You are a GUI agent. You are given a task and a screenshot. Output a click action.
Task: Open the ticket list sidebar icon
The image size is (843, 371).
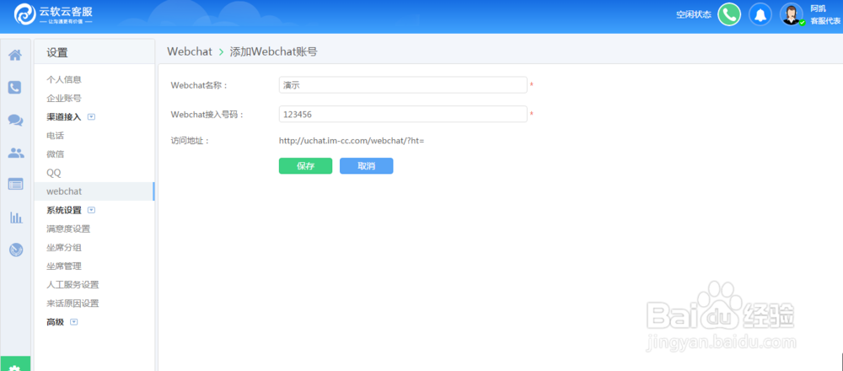pos(15,185)
